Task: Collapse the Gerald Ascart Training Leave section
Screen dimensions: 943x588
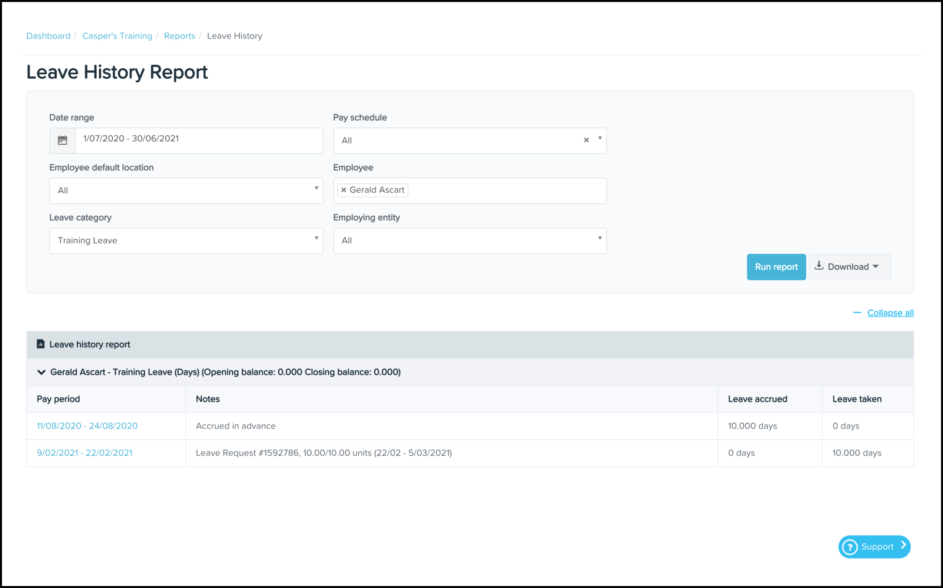Action: 41,372
